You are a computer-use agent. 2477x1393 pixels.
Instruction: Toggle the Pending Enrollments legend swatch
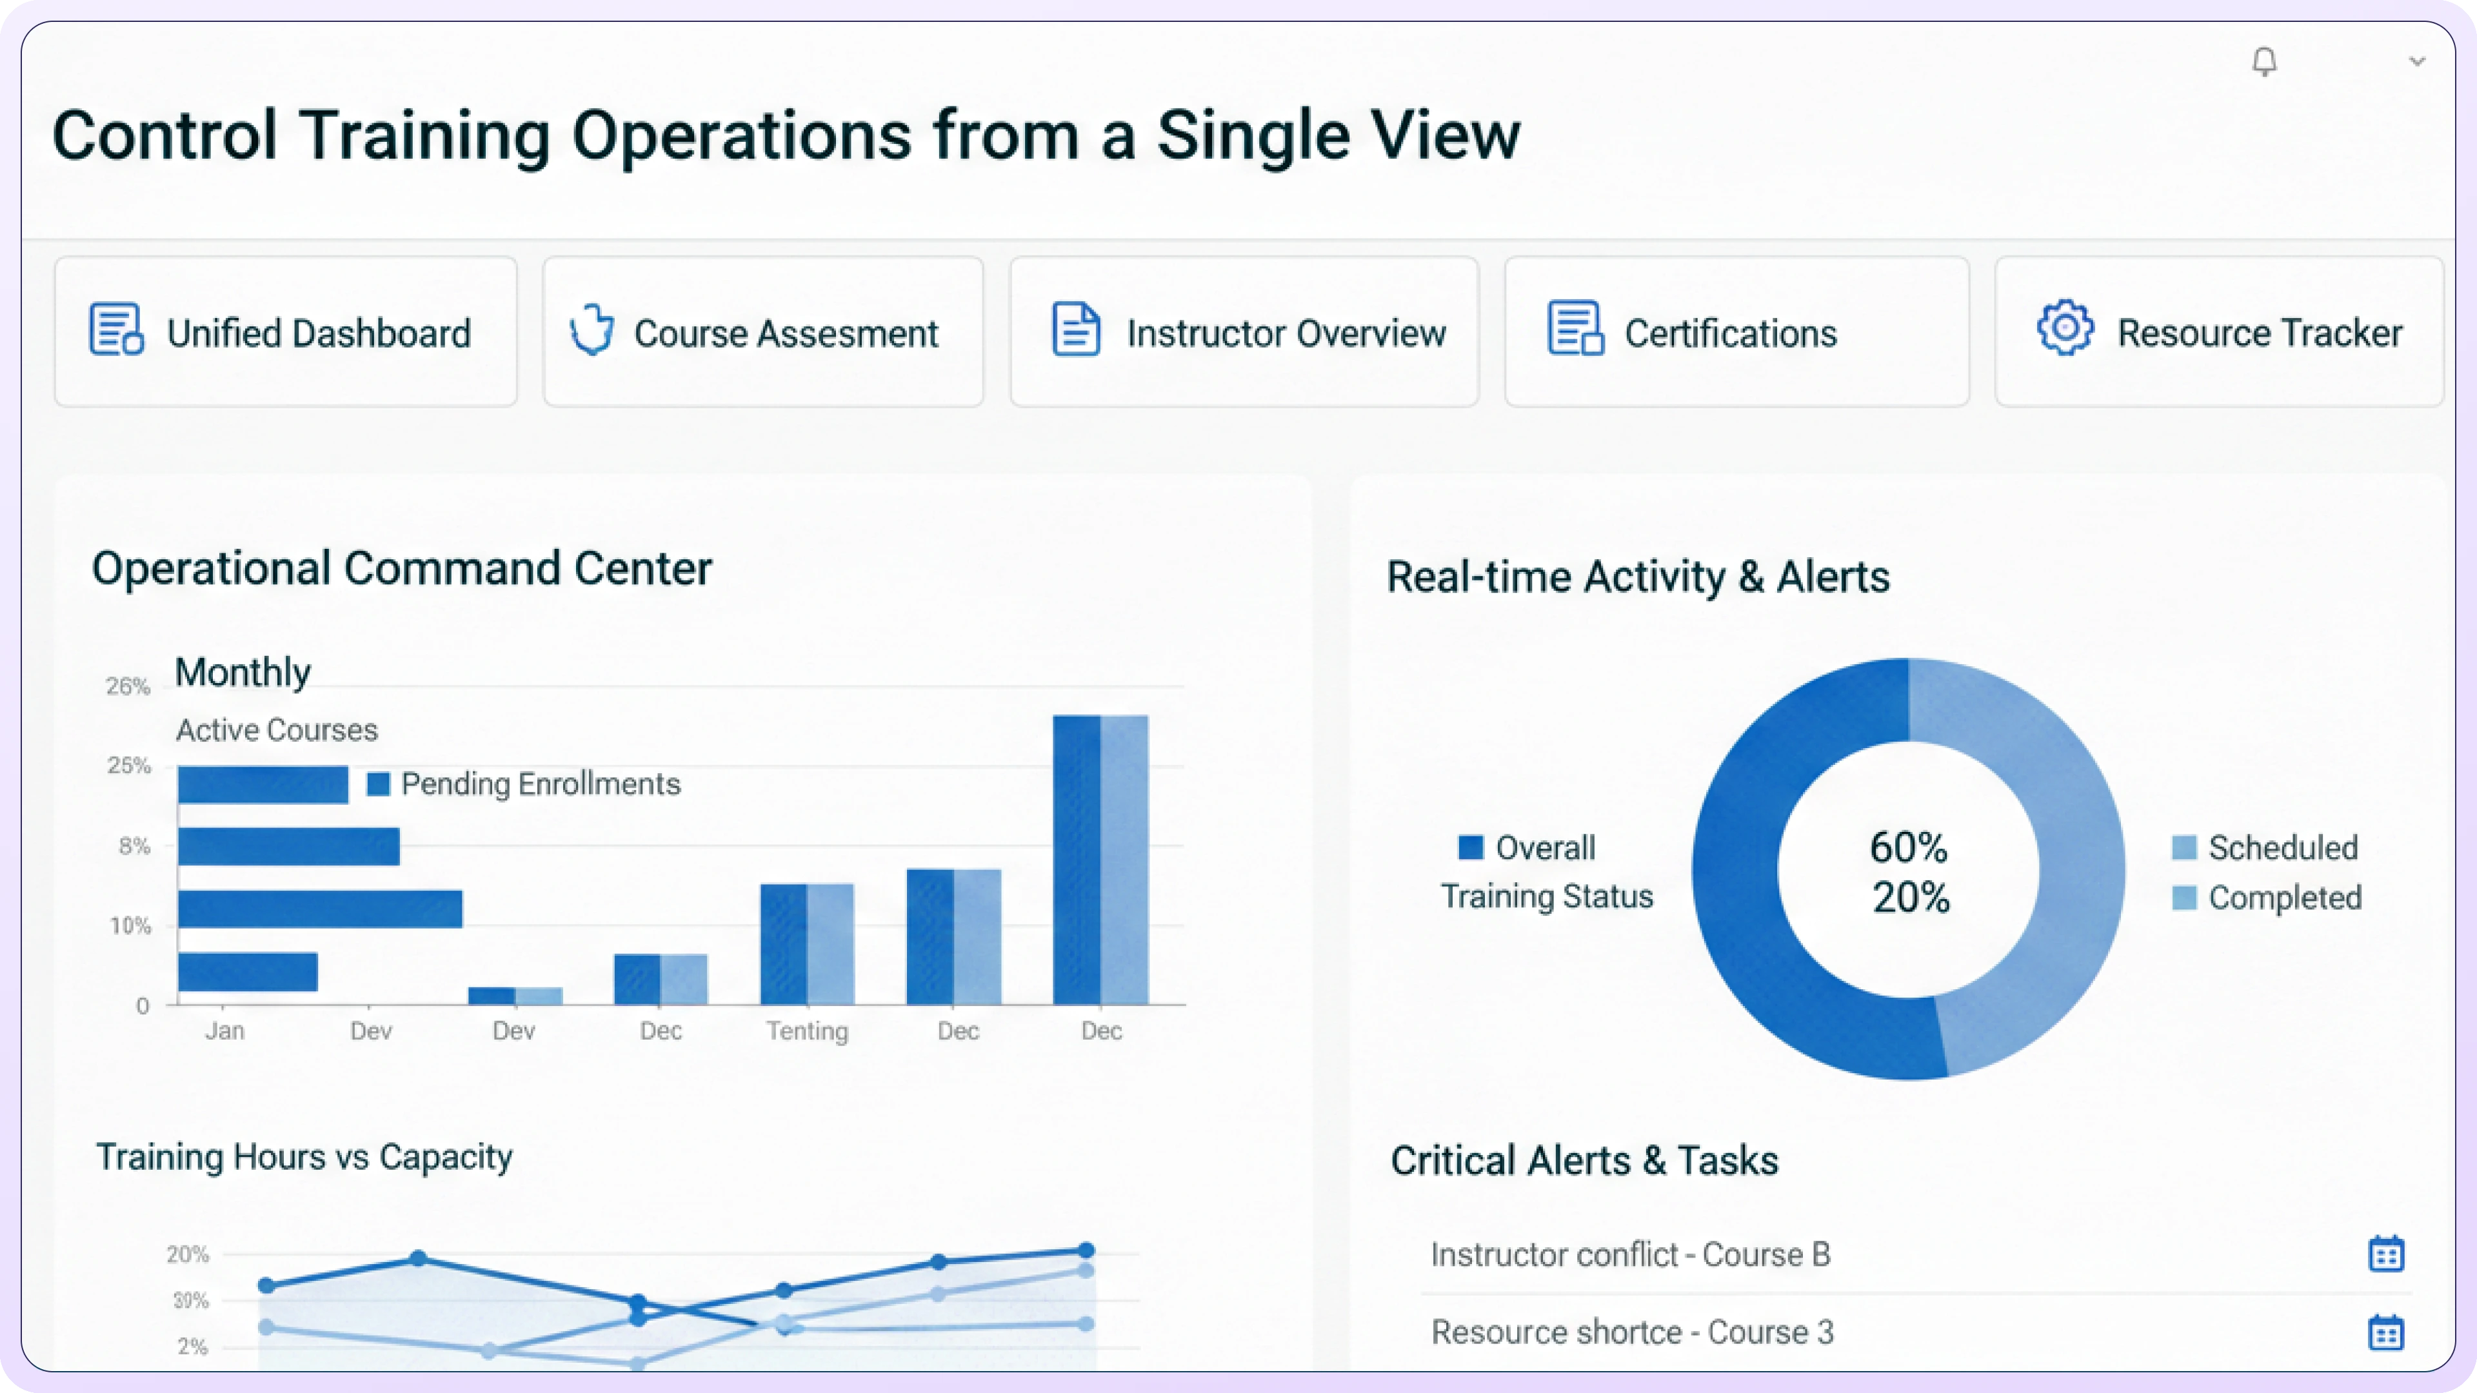379,784
